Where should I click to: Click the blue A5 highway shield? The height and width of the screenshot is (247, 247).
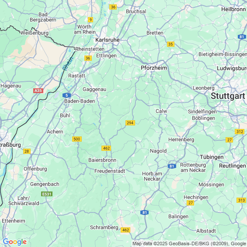pos(66,95)
